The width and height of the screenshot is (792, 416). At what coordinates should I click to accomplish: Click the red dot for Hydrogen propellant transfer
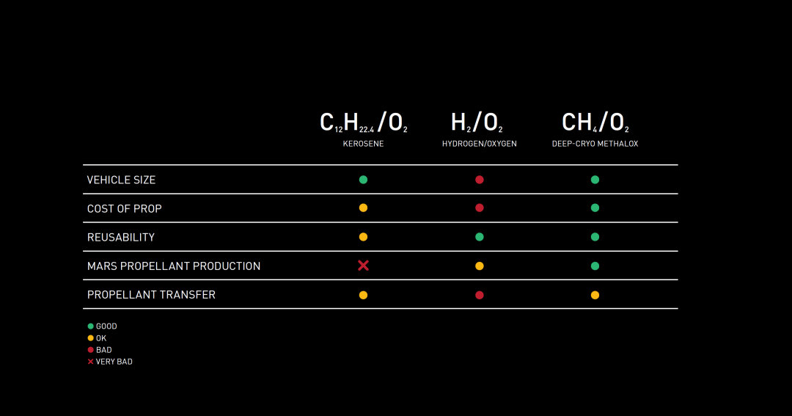[480, 295]
